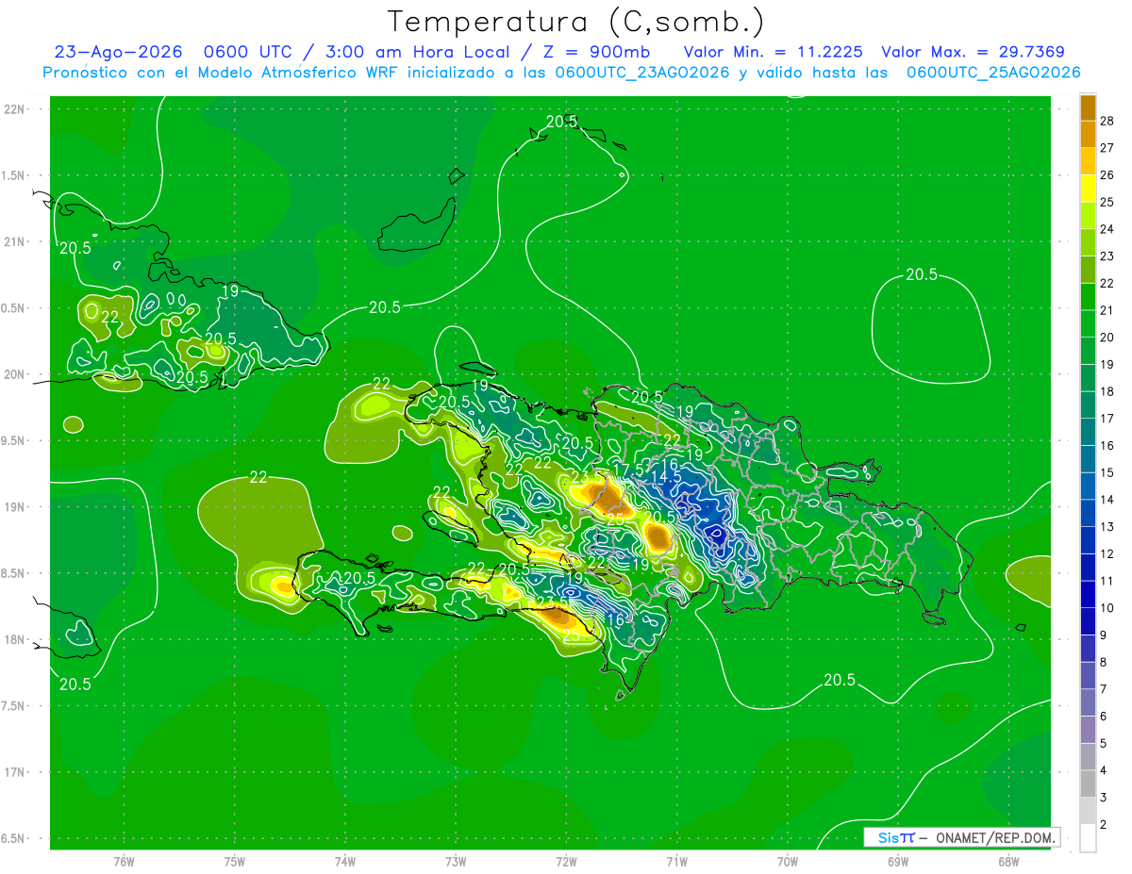Click the "17.5" contour label
The height and width of the screenshot is (874, 1132).
pyautogui.click(x=628, y=470)
